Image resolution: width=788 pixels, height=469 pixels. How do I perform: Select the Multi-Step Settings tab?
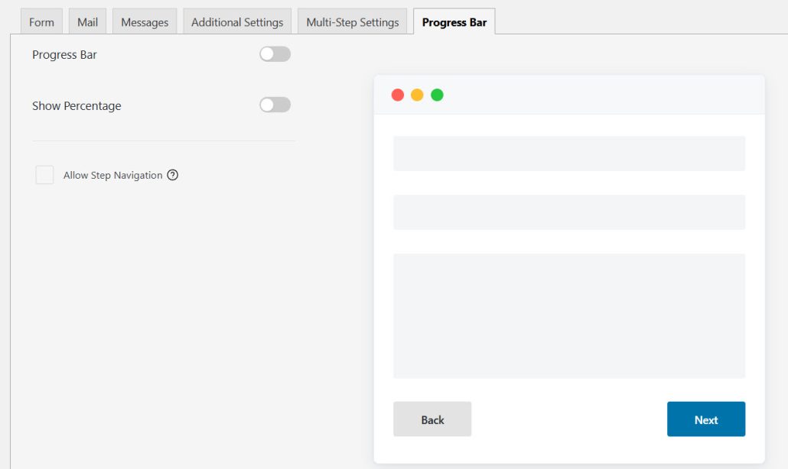[x=352, y=22]
